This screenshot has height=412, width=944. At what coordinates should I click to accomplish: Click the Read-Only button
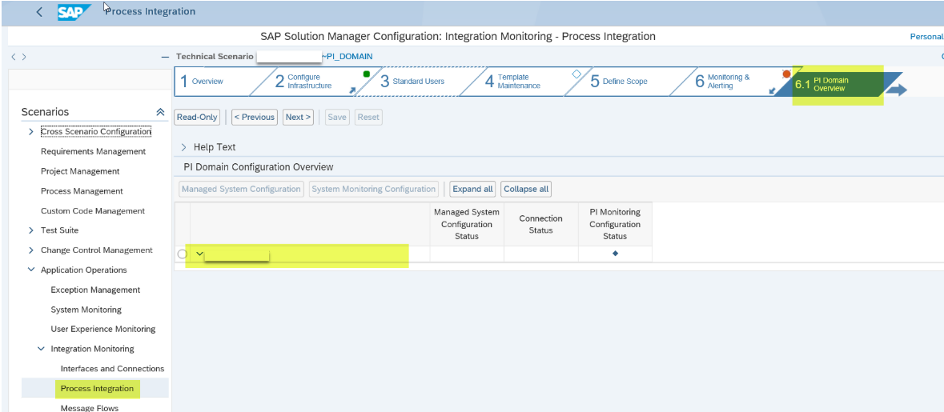tap(197, 118)
